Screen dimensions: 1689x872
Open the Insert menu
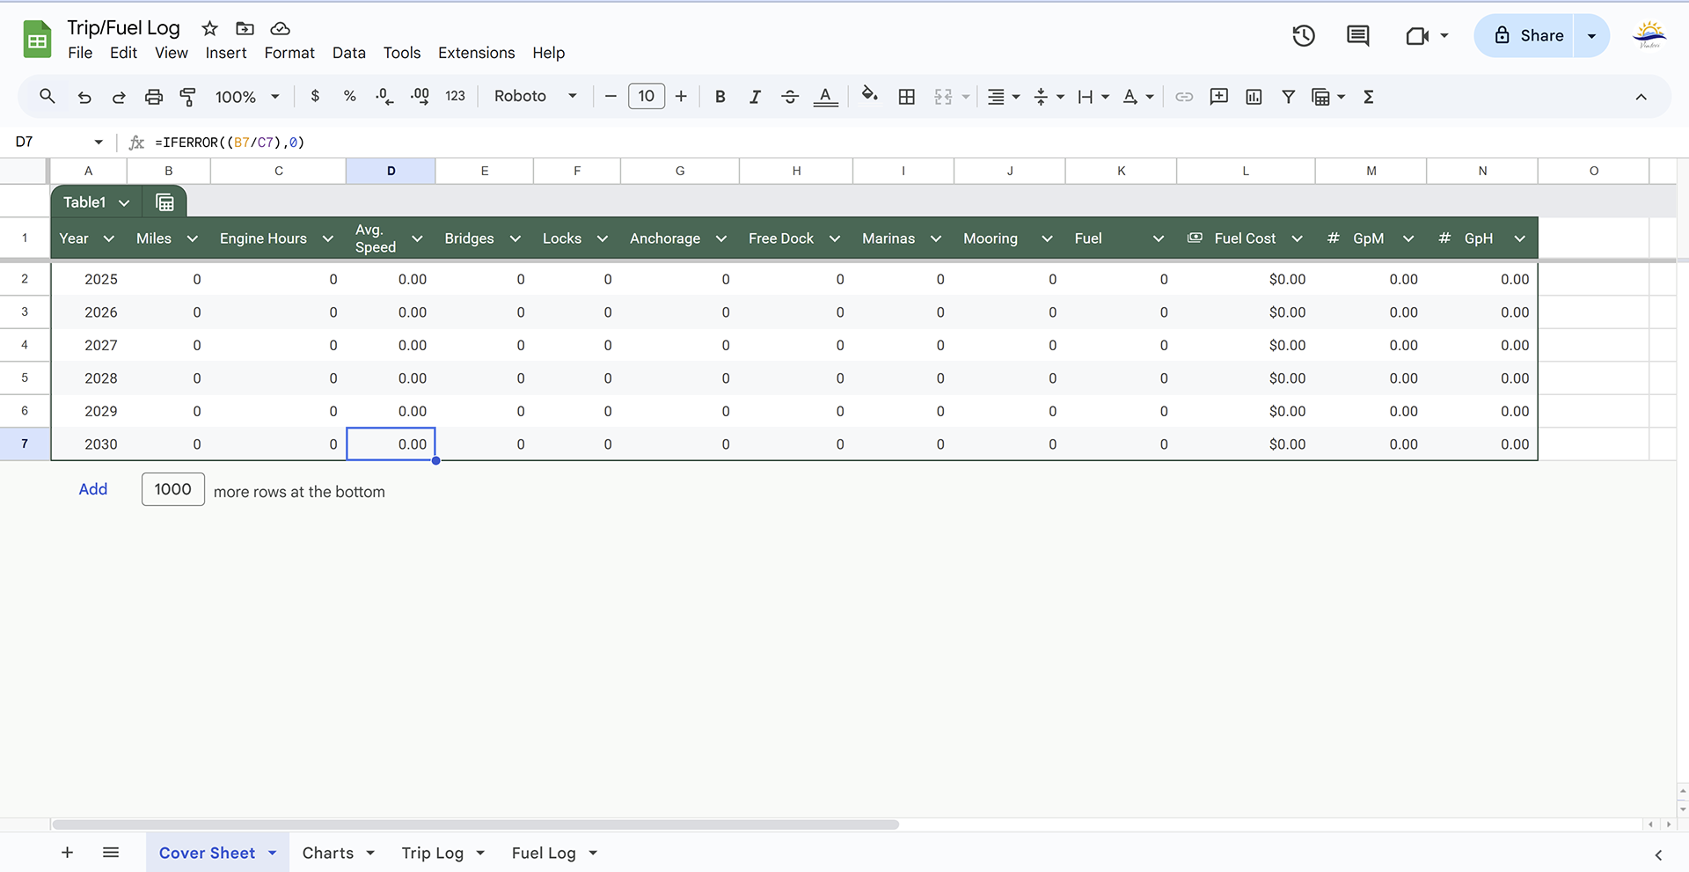coord(226,53)
